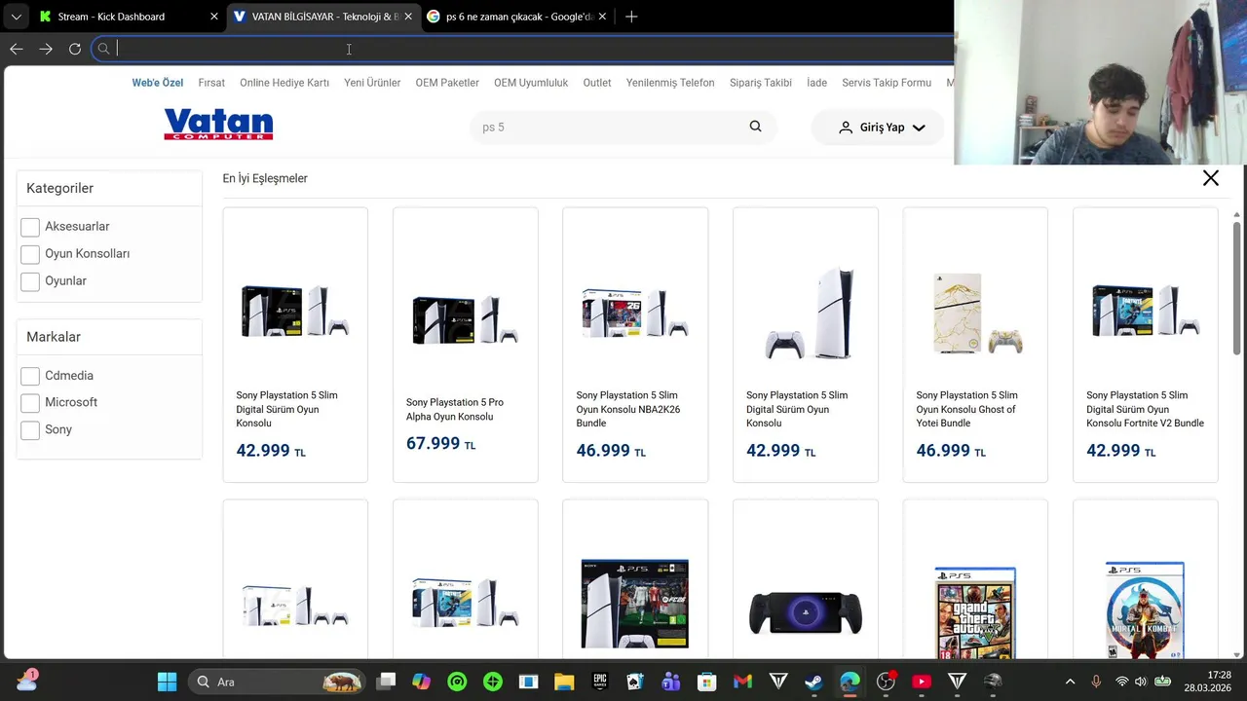The width and height of the screenshot is (1247, 701).
Task: Close the Stream - Kick Dashboard tab
Action: [214, 17]
